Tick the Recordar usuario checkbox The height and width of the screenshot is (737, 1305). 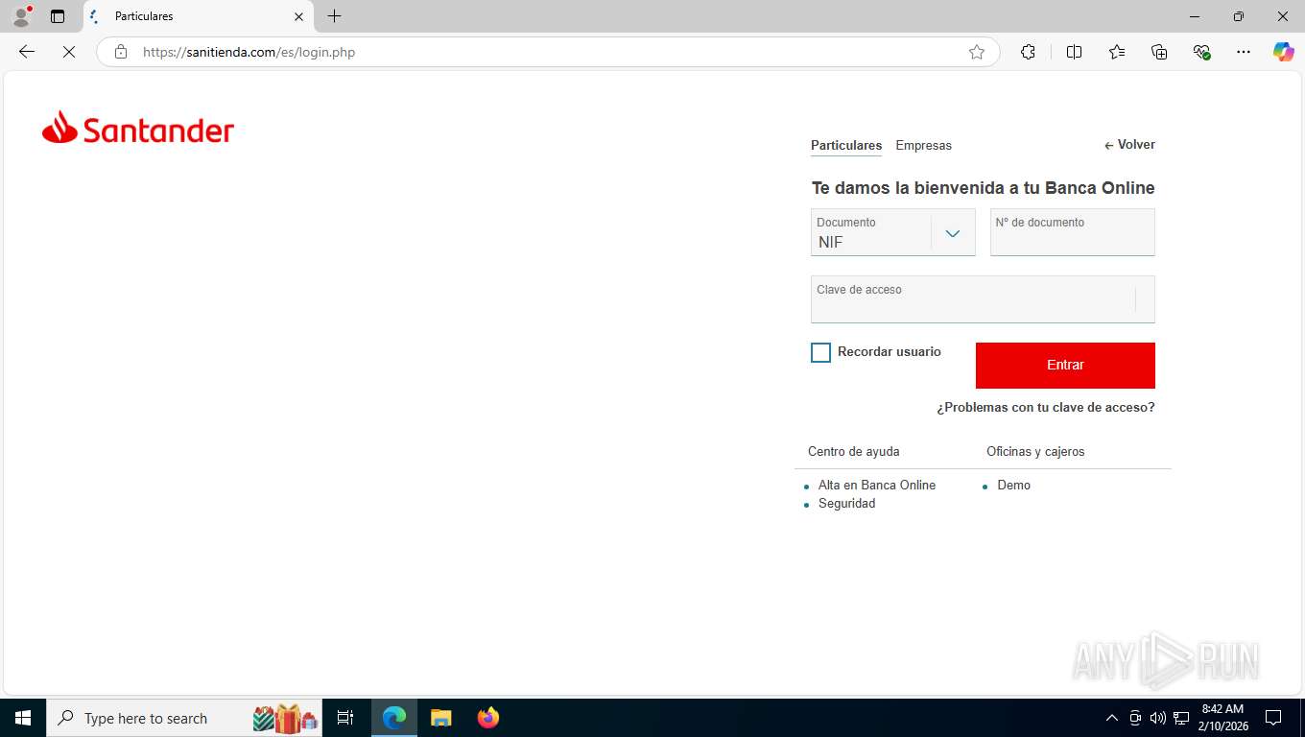pos(820,353)
